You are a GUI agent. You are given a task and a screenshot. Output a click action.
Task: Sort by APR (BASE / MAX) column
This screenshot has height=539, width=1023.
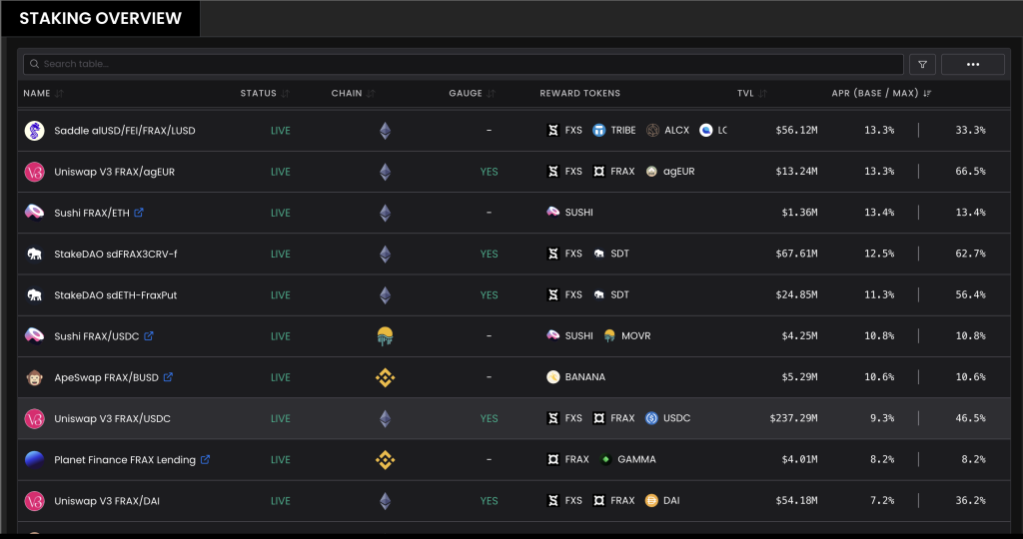927,94
